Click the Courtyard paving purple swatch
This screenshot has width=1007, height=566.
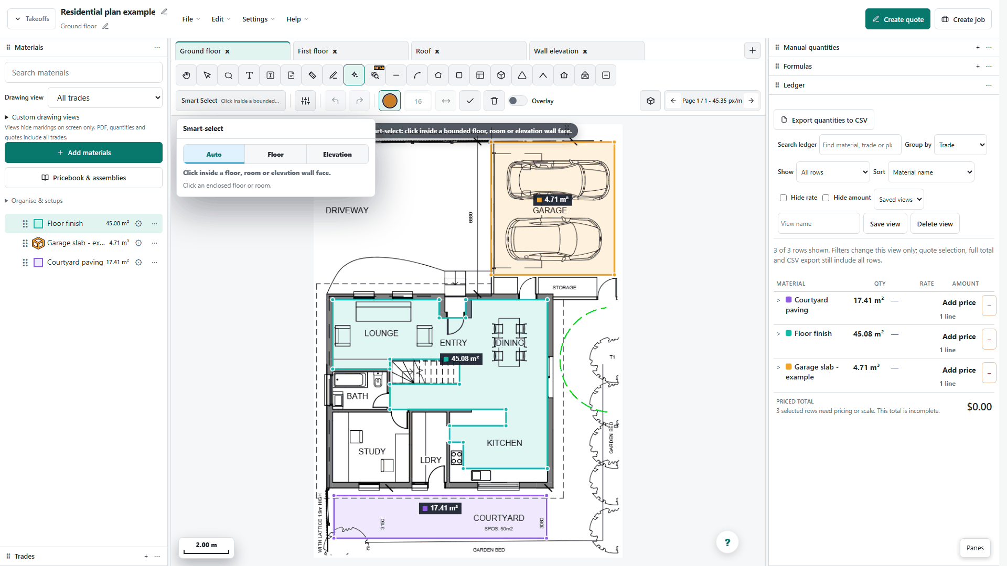coord(38,263)
